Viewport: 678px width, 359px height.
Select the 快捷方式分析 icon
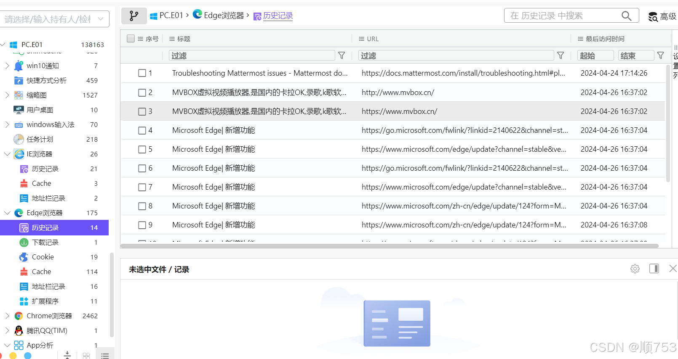[19, 80]
